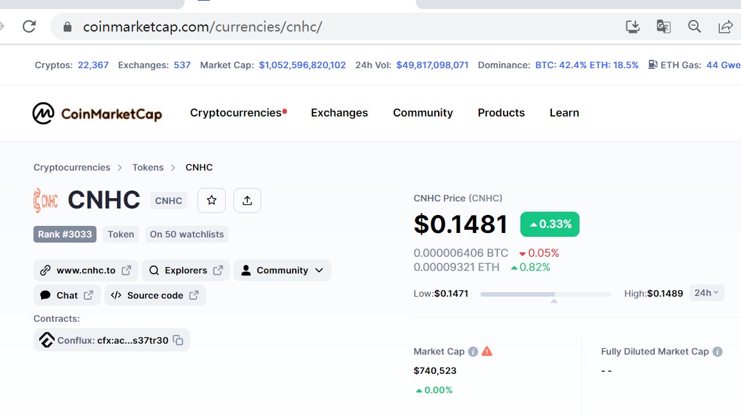
Task: Click the $740,523 market cap value
Action: (435, 371)
